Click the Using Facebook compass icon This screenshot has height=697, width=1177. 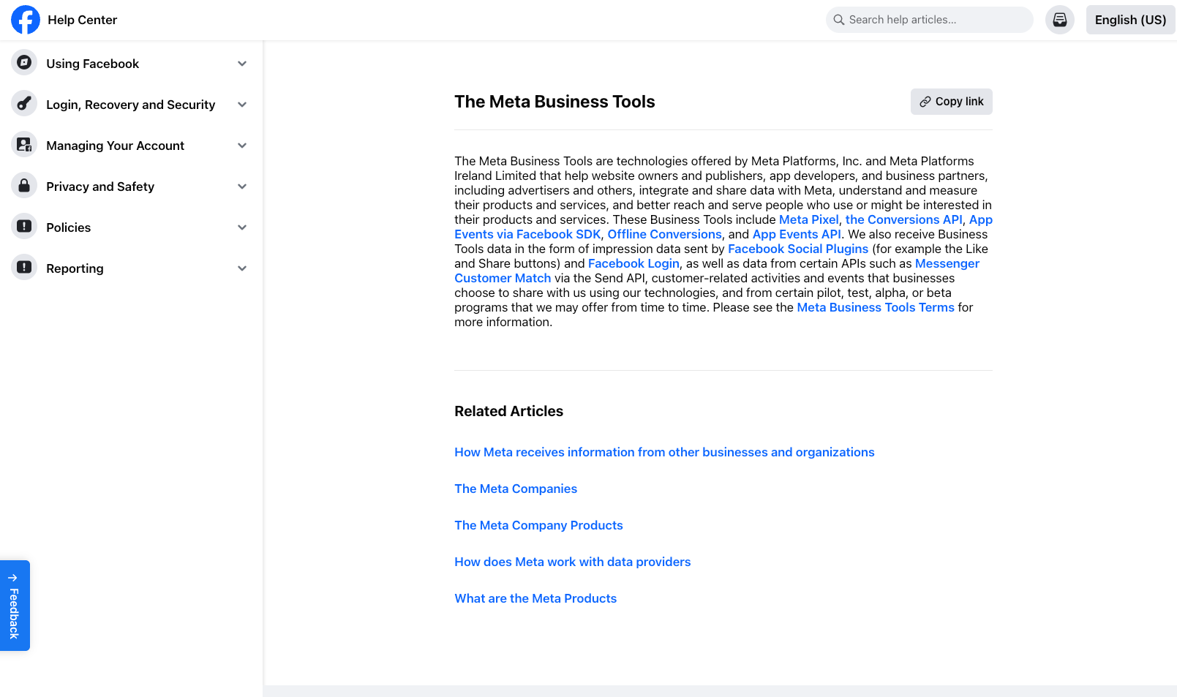24,63
